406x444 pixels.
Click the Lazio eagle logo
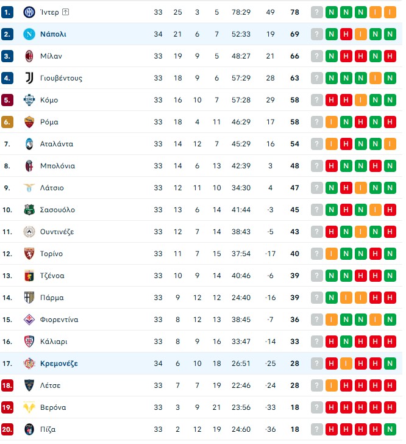(x=29, y=188)
